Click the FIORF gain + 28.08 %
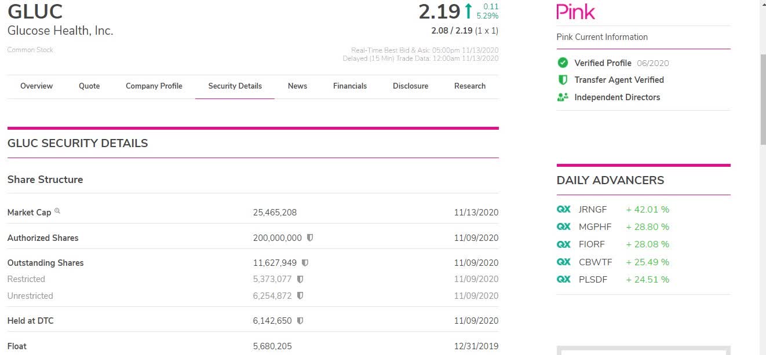The image size is (766, 355). coord(648,244)
